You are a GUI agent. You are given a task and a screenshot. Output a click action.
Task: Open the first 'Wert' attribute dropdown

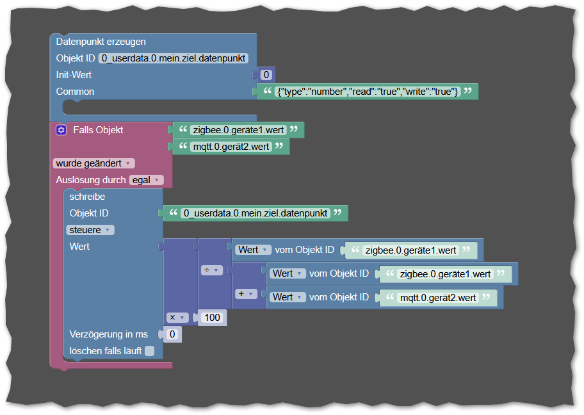[x=252, y=249]
